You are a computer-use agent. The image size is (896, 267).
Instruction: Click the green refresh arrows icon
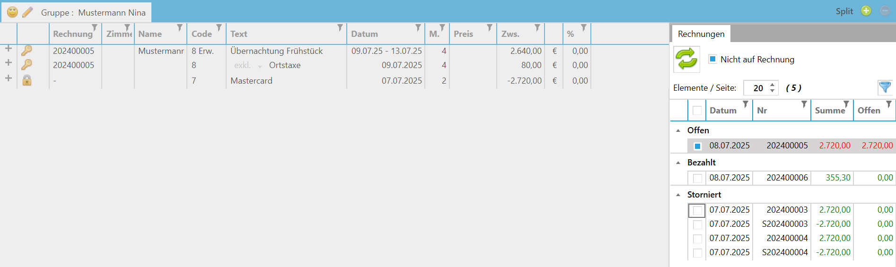(x=686, y=60)
